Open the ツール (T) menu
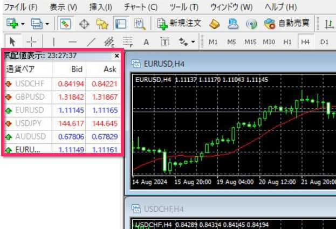 pos(183,8)
